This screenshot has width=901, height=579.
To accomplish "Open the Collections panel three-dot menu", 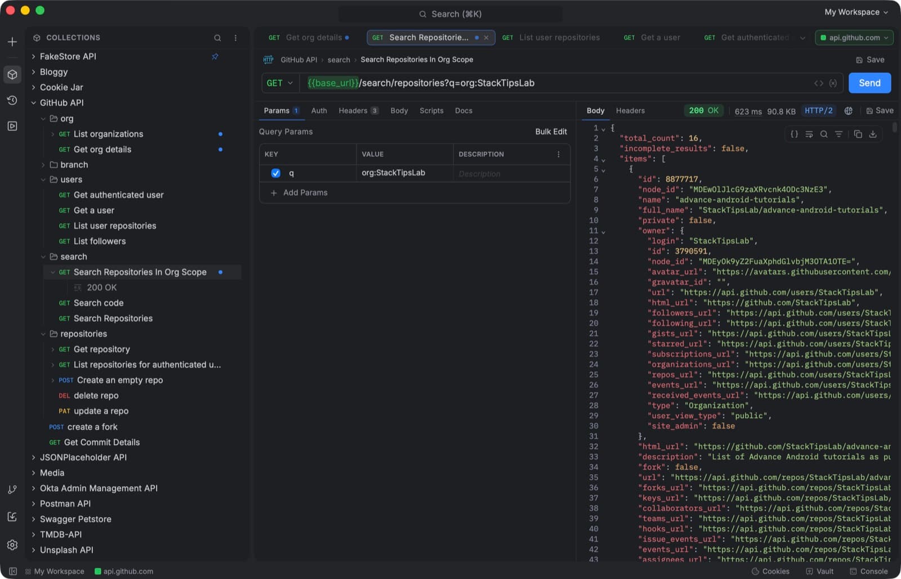I will [x=235, y=38].
